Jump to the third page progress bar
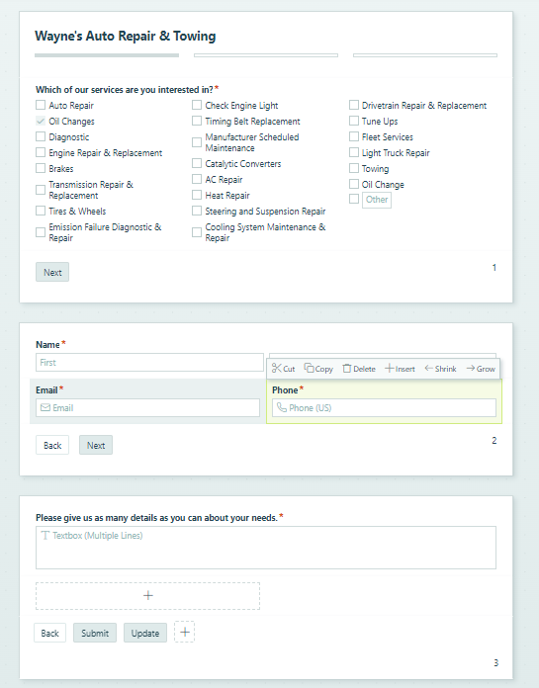539x688 pixels. point(425,55)
